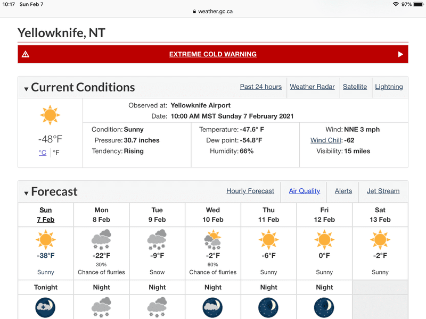Click the warning triangle icon in red banner
426x319 pixels.
click(x=26, y=54)
